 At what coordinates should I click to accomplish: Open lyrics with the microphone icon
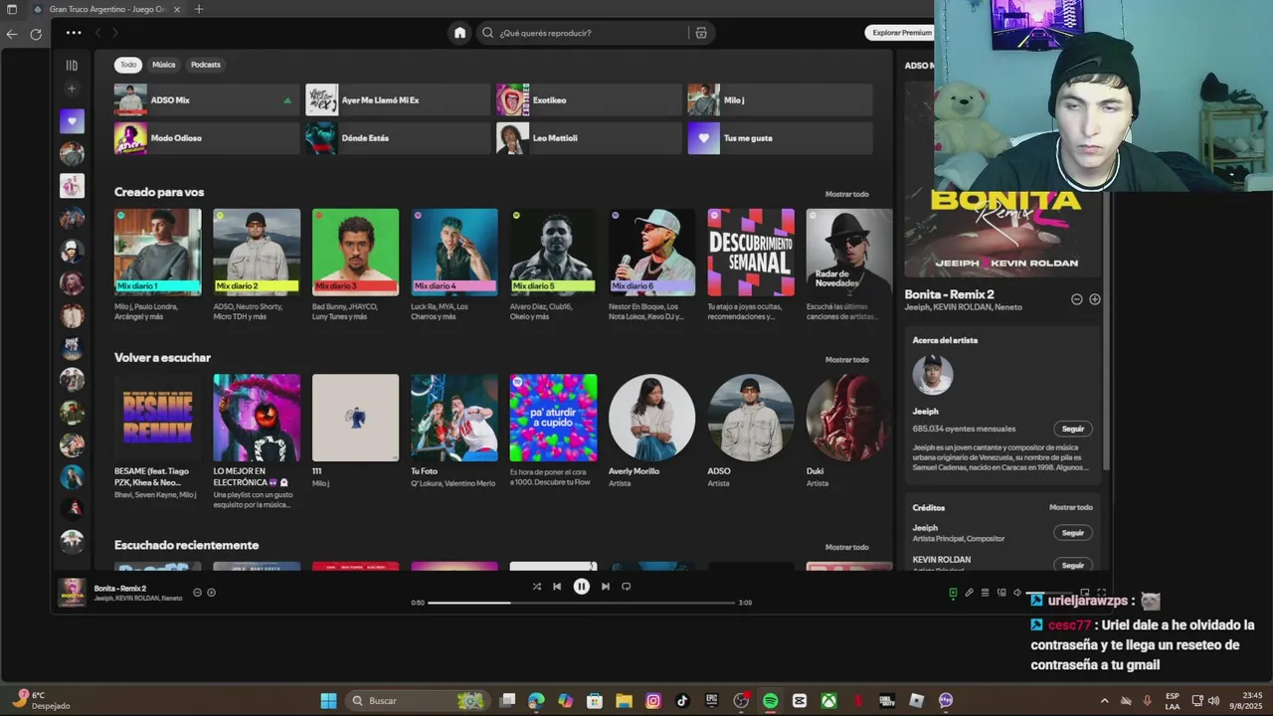pyautogui.click(x=969, y=593)
